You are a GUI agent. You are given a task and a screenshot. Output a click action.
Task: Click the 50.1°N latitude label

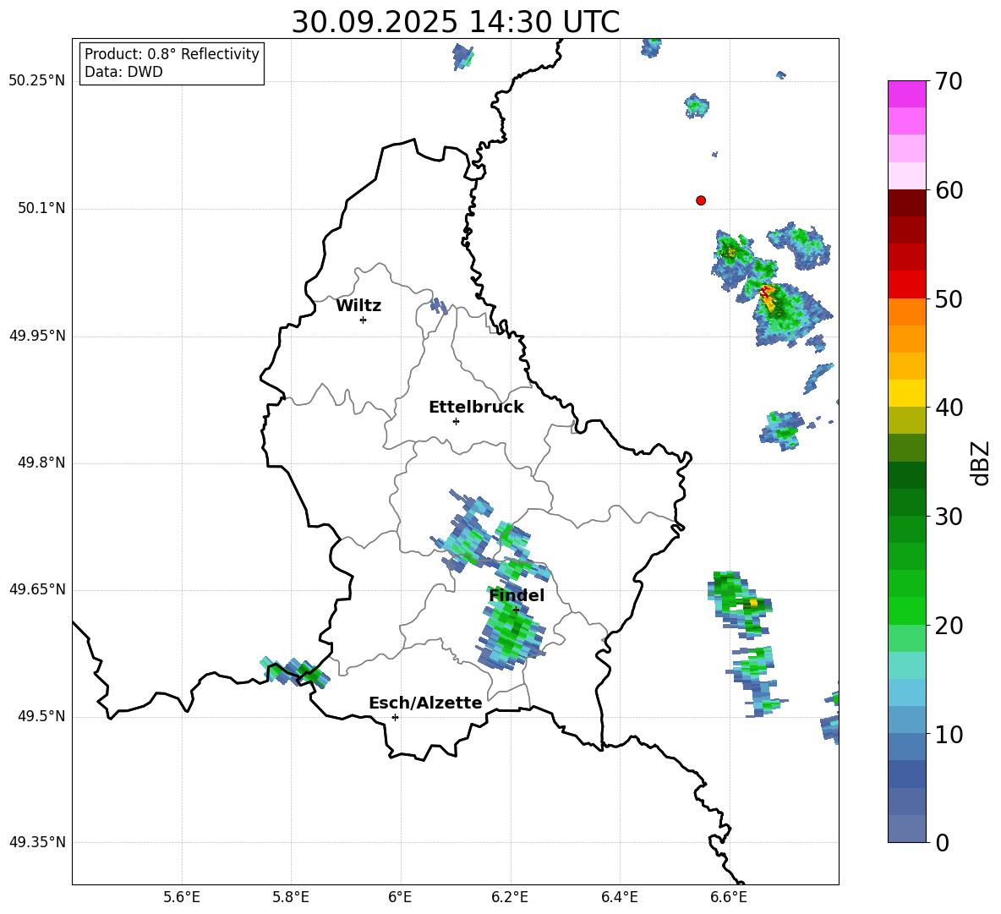point(41,209)
